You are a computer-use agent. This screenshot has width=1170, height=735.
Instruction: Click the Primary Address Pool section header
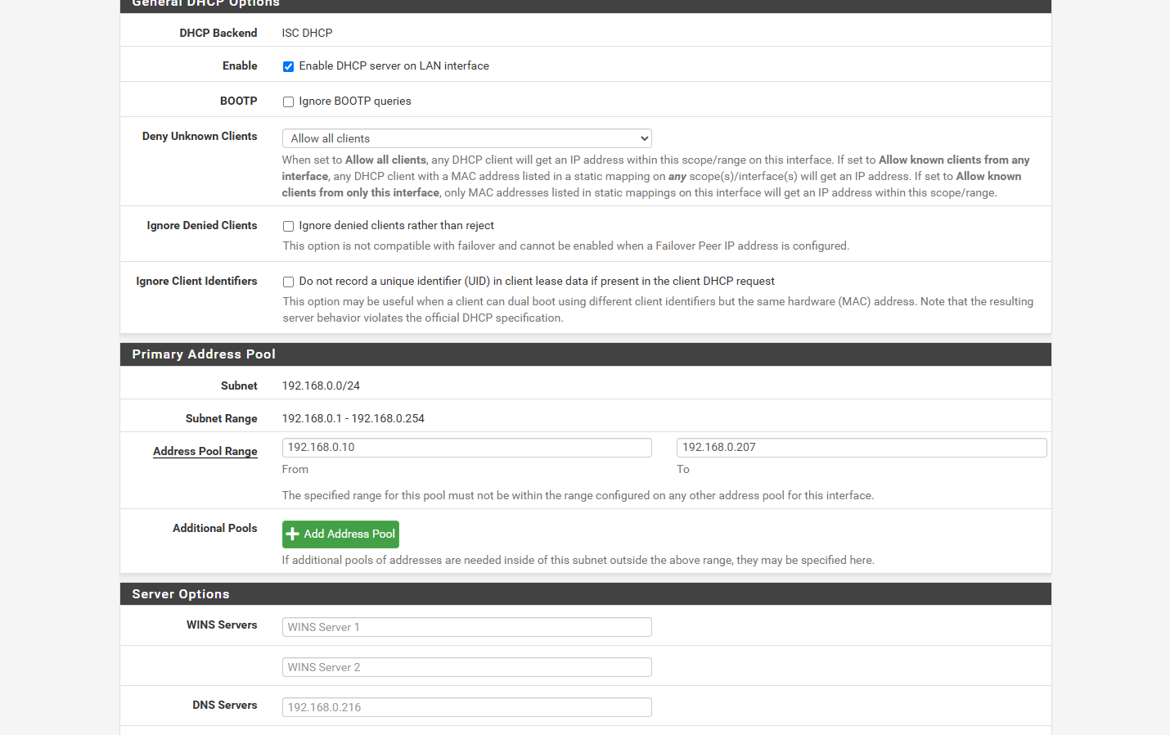(x=204, y=354)
